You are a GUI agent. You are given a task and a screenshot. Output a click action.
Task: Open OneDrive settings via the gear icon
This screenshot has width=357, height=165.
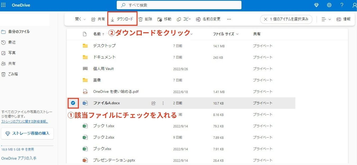(329, 5)
